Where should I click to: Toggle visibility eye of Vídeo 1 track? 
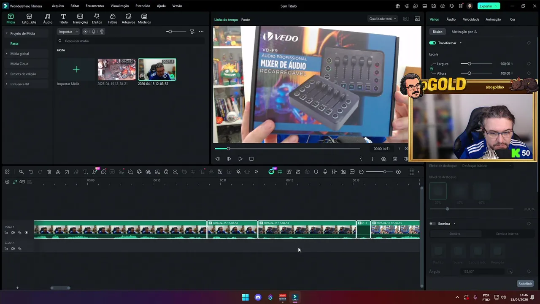pos(26,233)
